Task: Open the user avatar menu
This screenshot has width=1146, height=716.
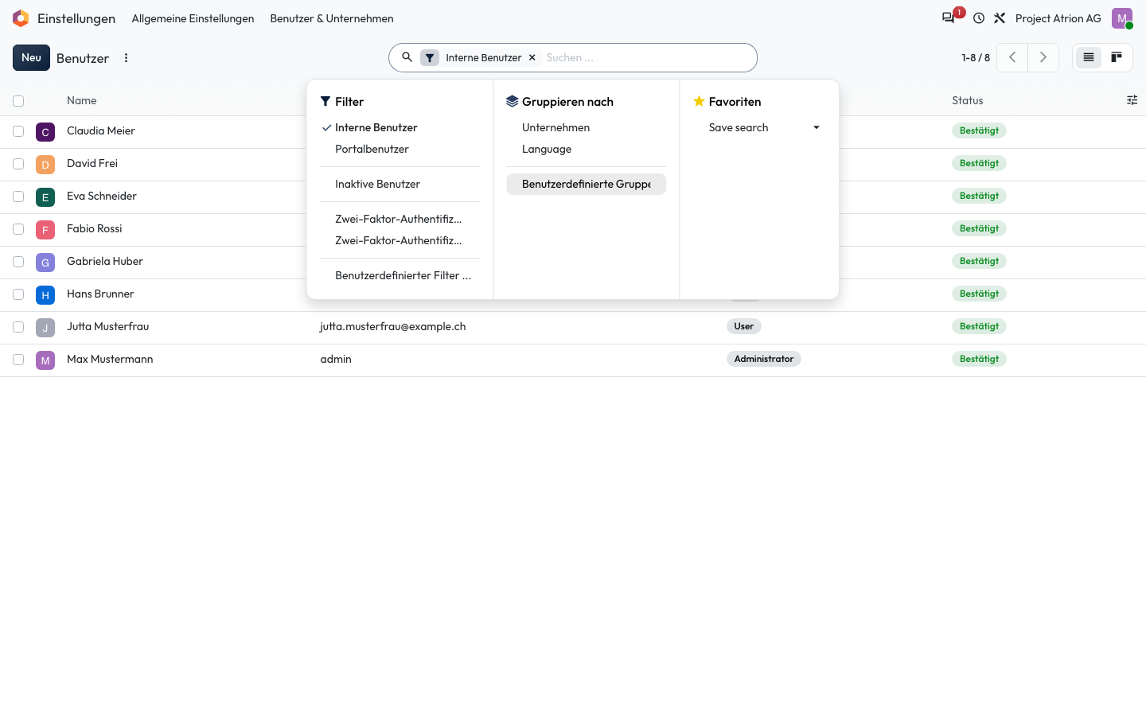Action: point(1122,18)
